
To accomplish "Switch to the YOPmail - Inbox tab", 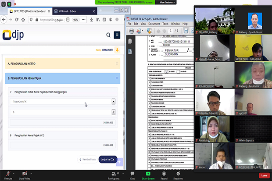I will point(72,11).
